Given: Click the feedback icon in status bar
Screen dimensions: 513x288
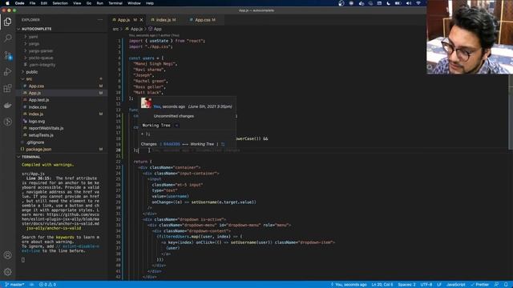Looking at the screenshot, I should [496, 285].
